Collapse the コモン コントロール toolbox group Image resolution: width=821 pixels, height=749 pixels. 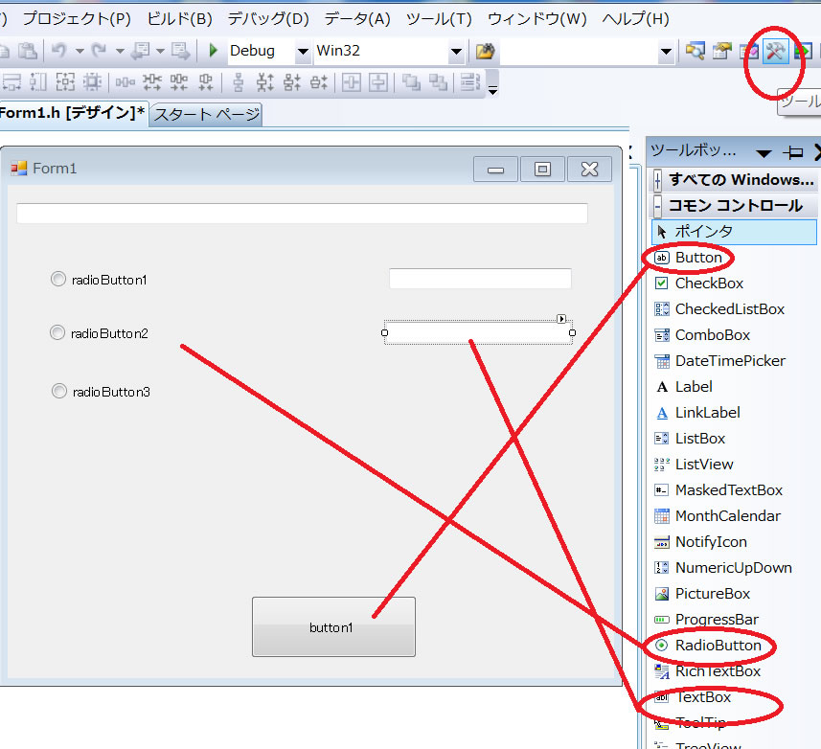tap(659, 206)
